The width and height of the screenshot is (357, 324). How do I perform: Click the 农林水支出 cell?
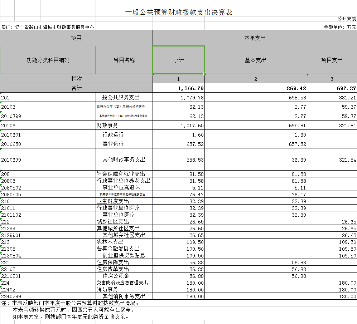click(124, 242)
